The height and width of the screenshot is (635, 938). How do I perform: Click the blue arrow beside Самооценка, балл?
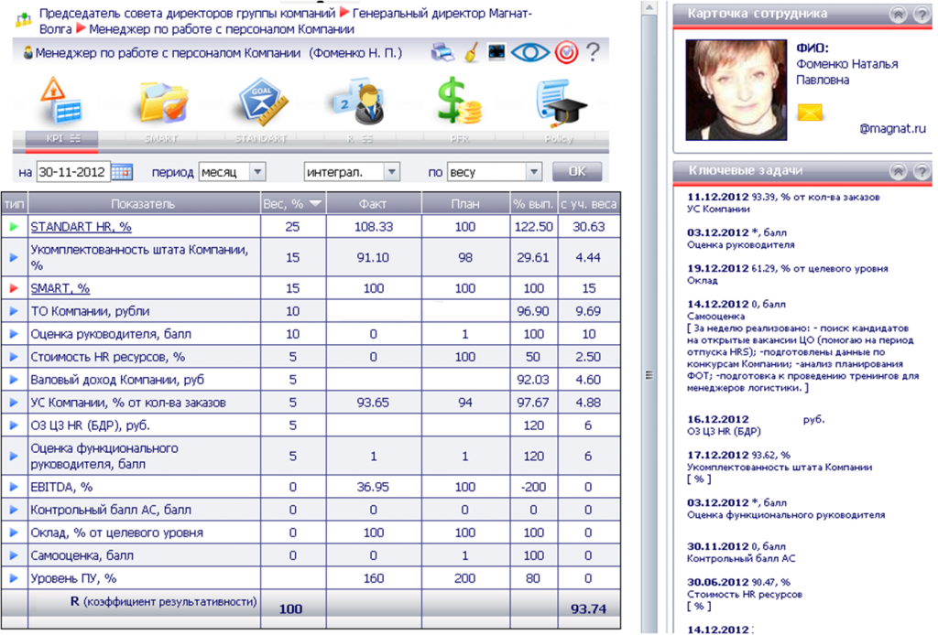point(14,555)
